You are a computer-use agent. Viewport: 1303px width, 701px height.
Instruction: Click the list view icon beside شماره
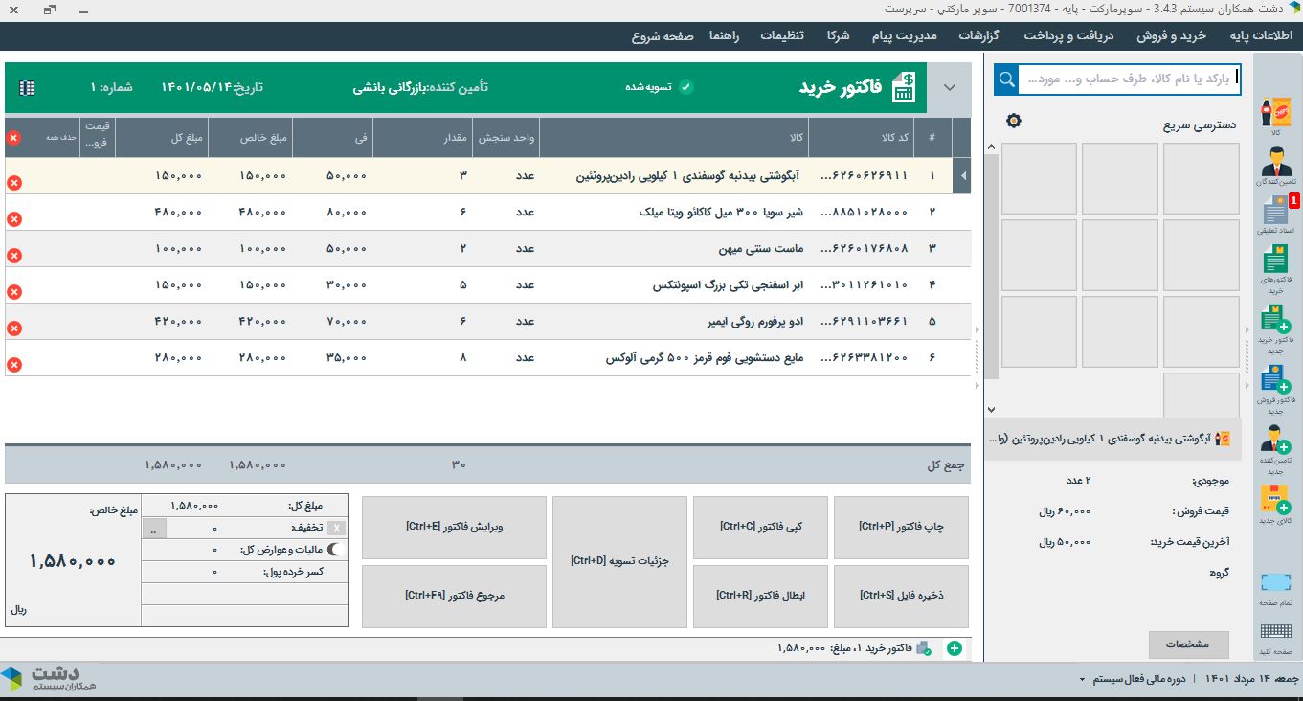27,87
